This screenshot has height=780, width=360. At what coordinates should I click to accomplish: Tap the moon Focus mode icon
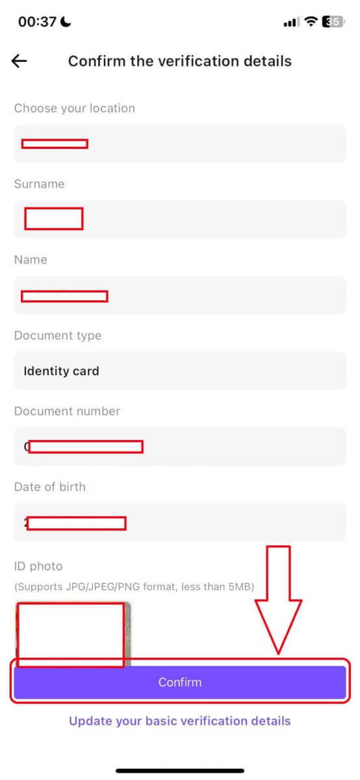click(x=66, y=21)
